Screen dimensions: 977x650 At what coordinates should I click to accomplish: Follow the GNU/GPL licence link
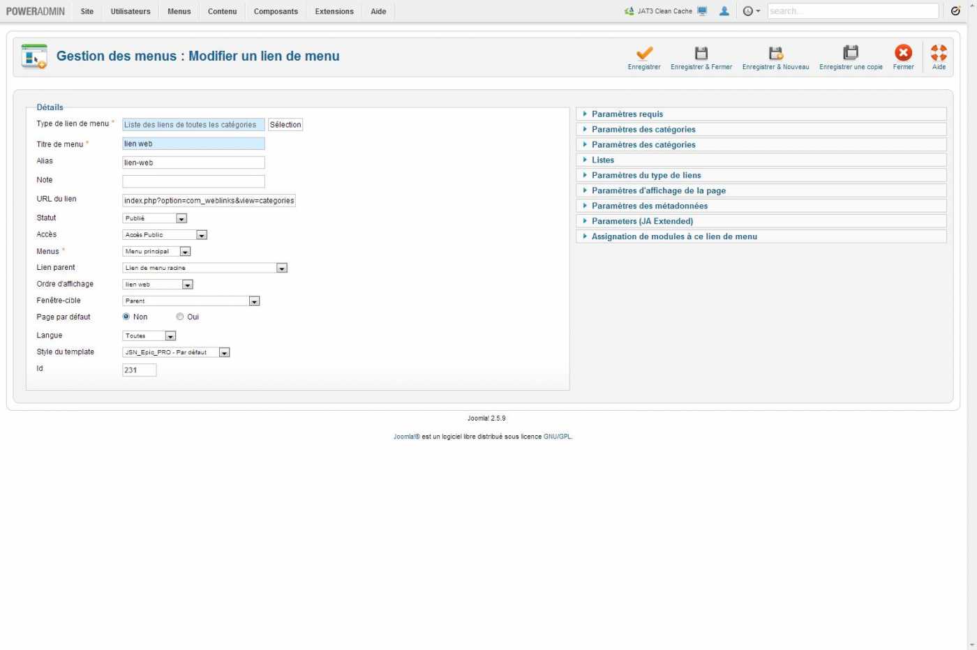(x=557, y=437)
